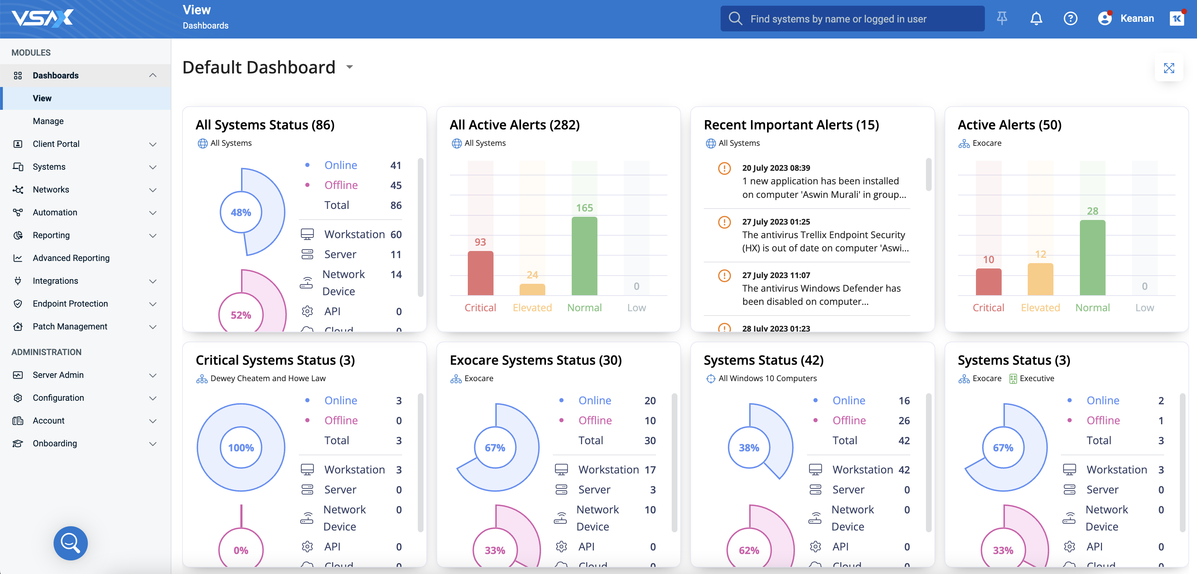Open the Networks module icon in sidebar
This screenshot has width=1197, height=574.
17,189
